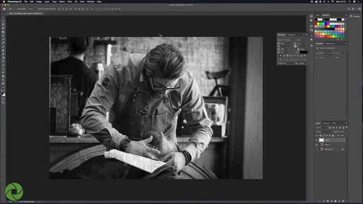363x204 pixels.
Task: Open the Image menu
Action: point(39,2)
